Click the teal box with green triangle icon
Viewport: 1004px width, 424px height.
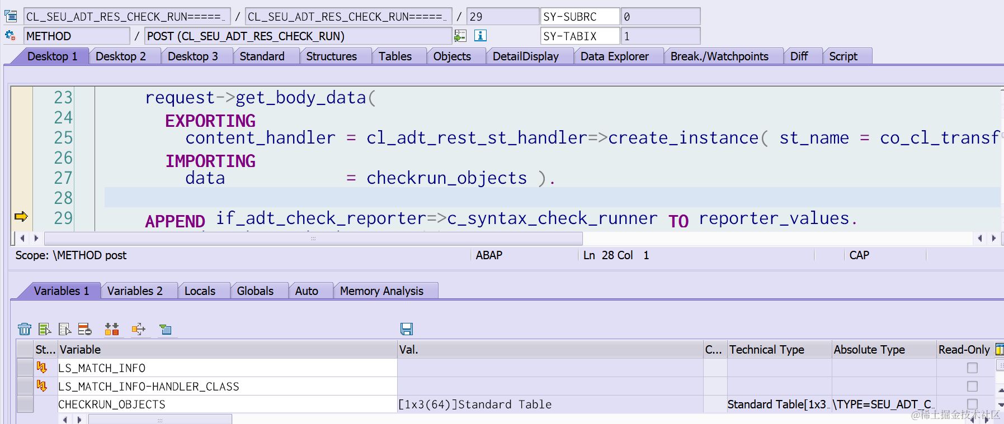[166, 329]
